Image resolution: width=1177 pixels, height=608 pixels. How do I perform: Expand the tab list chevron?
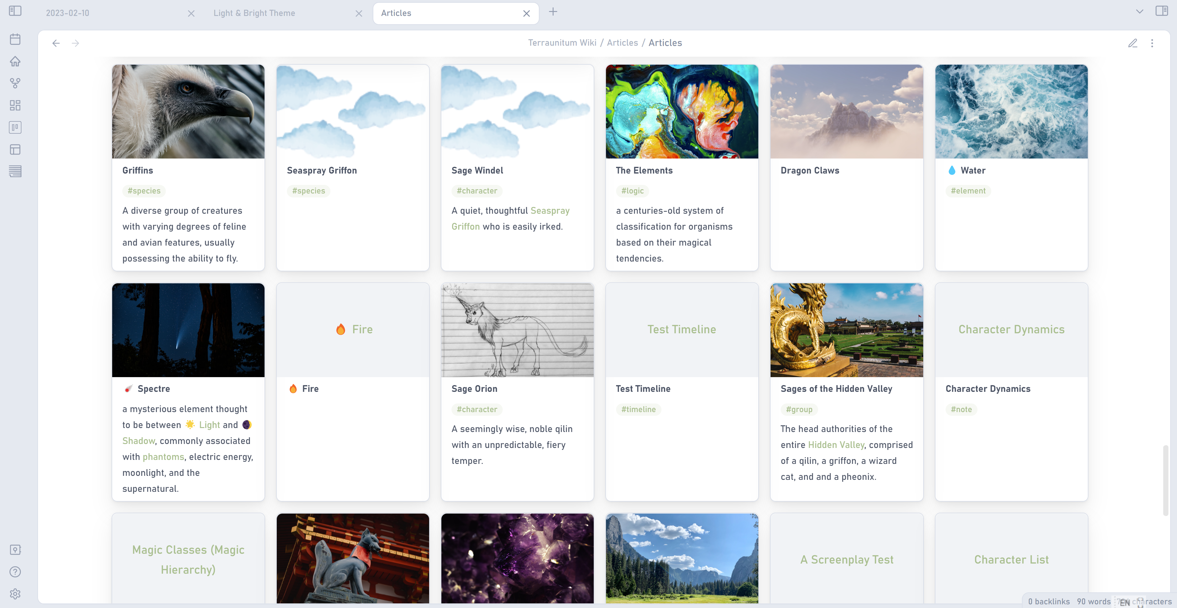coord(1139,12)
